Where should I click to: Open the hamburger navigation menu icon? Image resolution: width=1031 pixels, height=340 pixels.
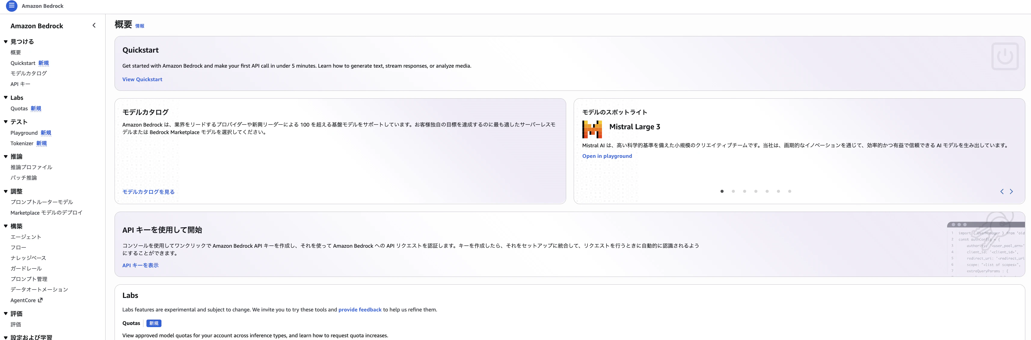pyautogui.click(x=12, y=6)
